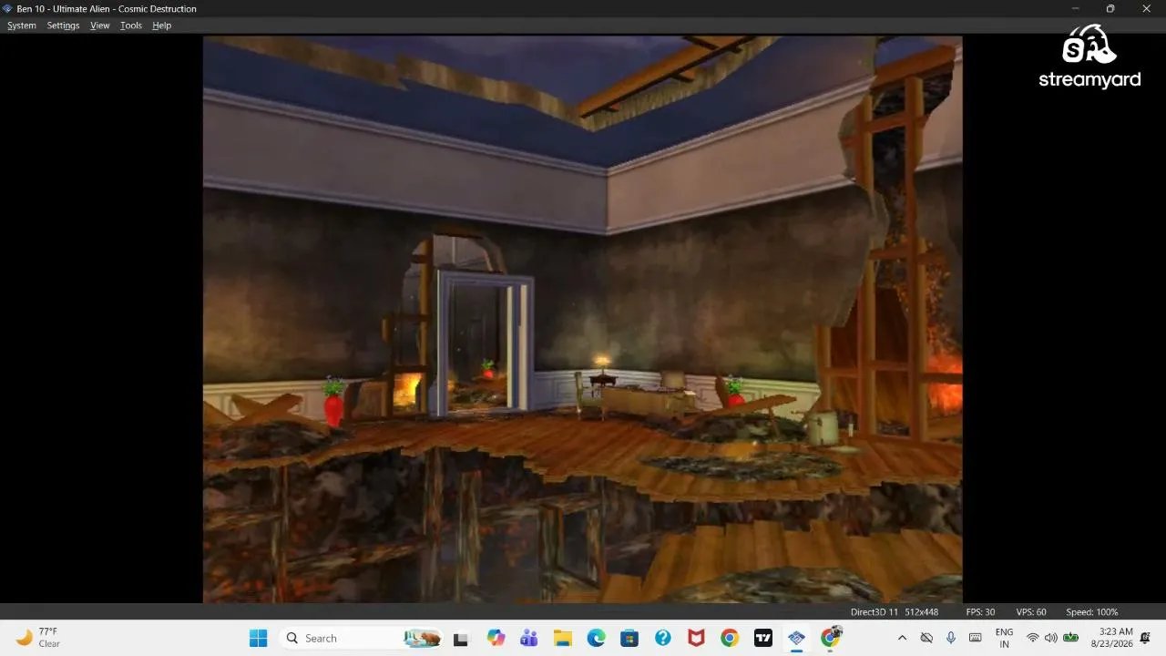Click the cloud sync-off tray icon

tap(926, 638)
